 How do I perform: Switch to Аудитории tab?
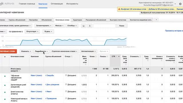tap(77, 20)
